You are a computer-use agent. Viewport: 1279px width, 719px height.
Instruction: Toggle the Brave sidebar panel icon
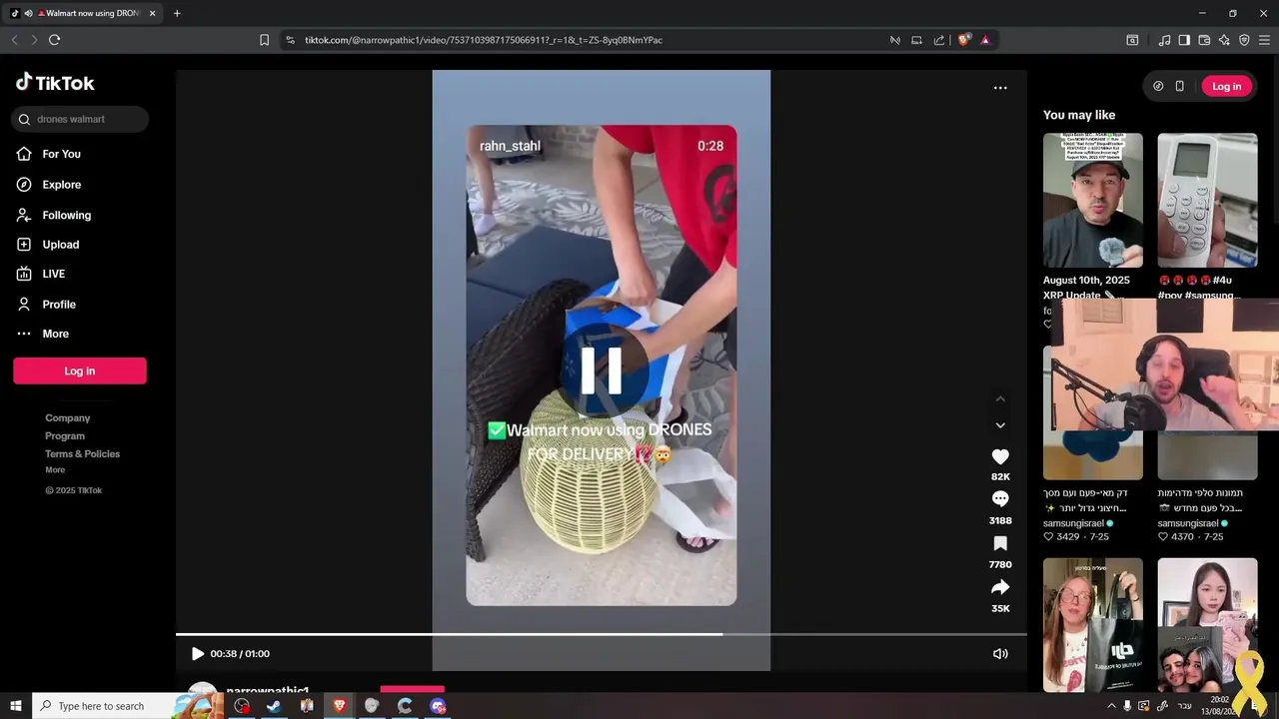click(1184, 40)
